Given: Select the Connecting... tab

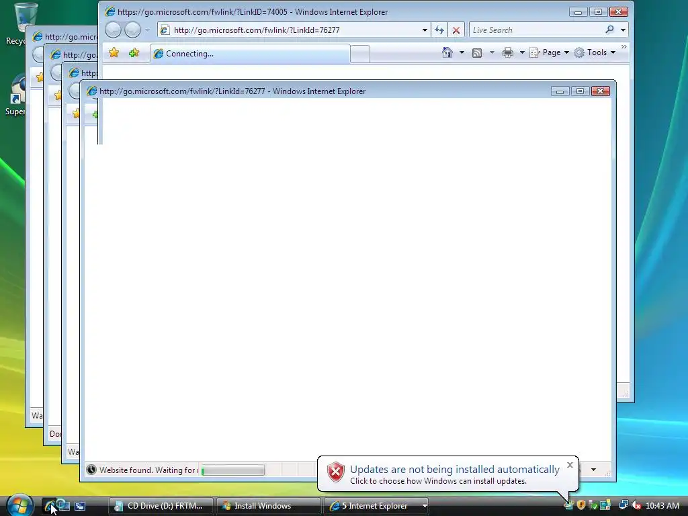Looking at the screenshot, I should (x=250, y=54).
